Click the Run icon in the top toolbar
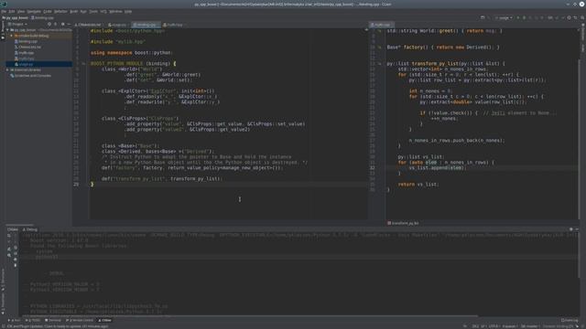586x329 pixels. (518, 17)
